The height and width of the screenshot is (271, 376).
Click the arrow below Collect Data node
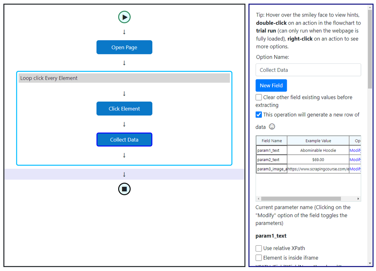click(124, 155)
